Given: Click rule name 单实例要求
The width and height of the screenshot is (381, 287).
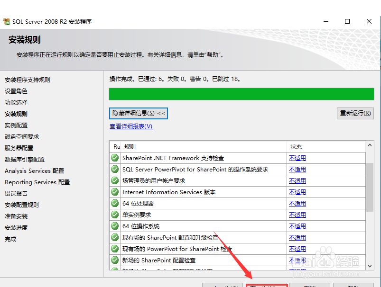Looking at the screenshot, I should [x=137, y=215].
